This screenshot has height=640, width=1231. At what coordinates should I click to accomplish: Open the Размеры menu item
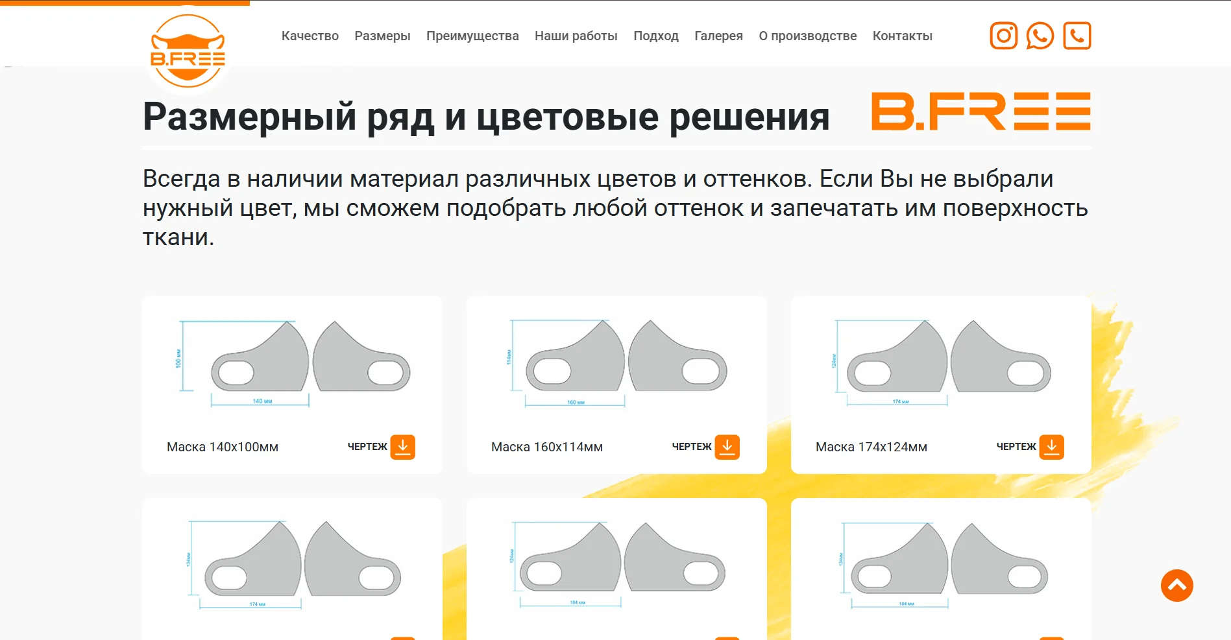tap(382, 36)
